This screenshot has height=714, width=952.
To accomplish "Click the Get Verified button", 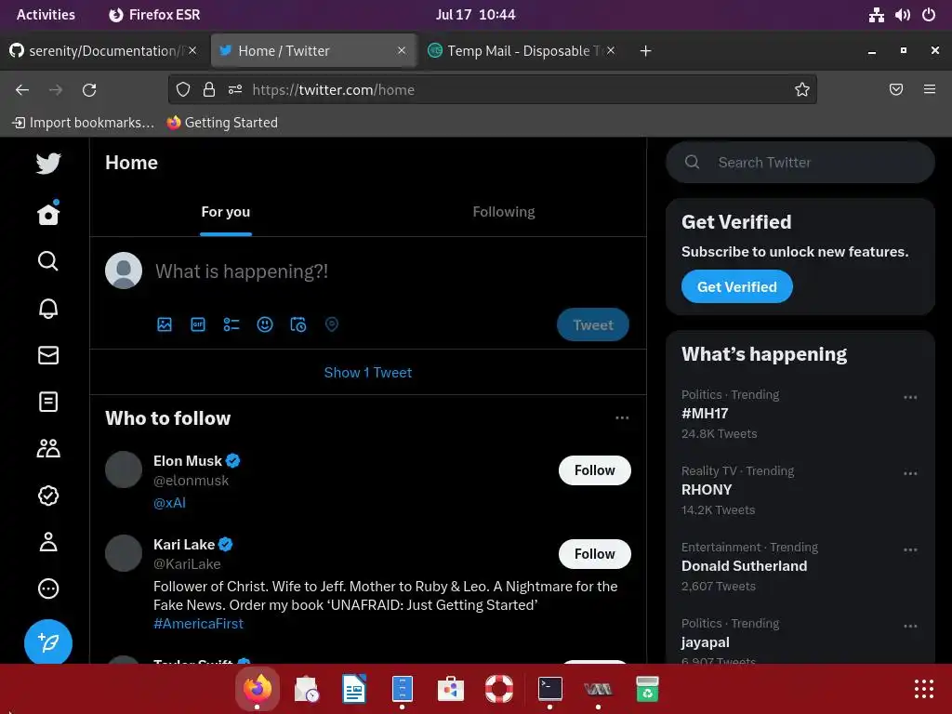I will [x=736, y=286].
